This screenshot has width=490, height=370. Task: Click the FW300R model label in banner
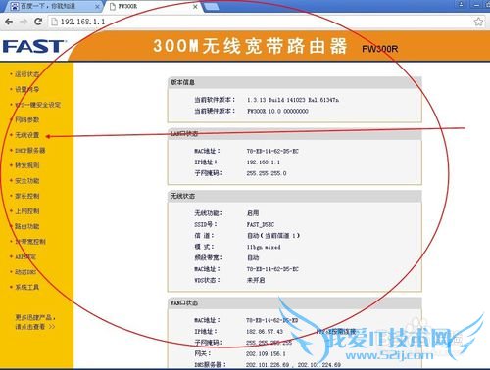pyautogui.click(x=379, y=49)
